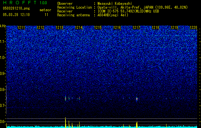Click the 1215 time marker
This screenshot has height=128, width=201.
98,28
